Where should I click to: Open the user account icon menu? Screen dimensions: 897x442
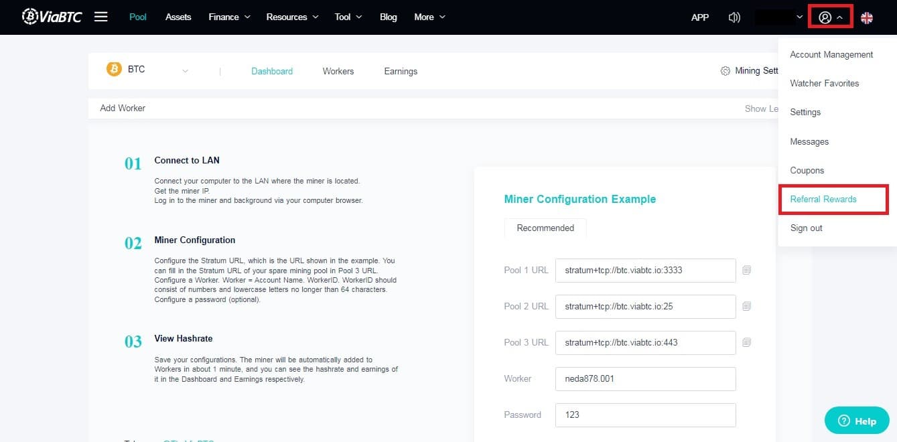pyautogui.click(x=831, y=17)
